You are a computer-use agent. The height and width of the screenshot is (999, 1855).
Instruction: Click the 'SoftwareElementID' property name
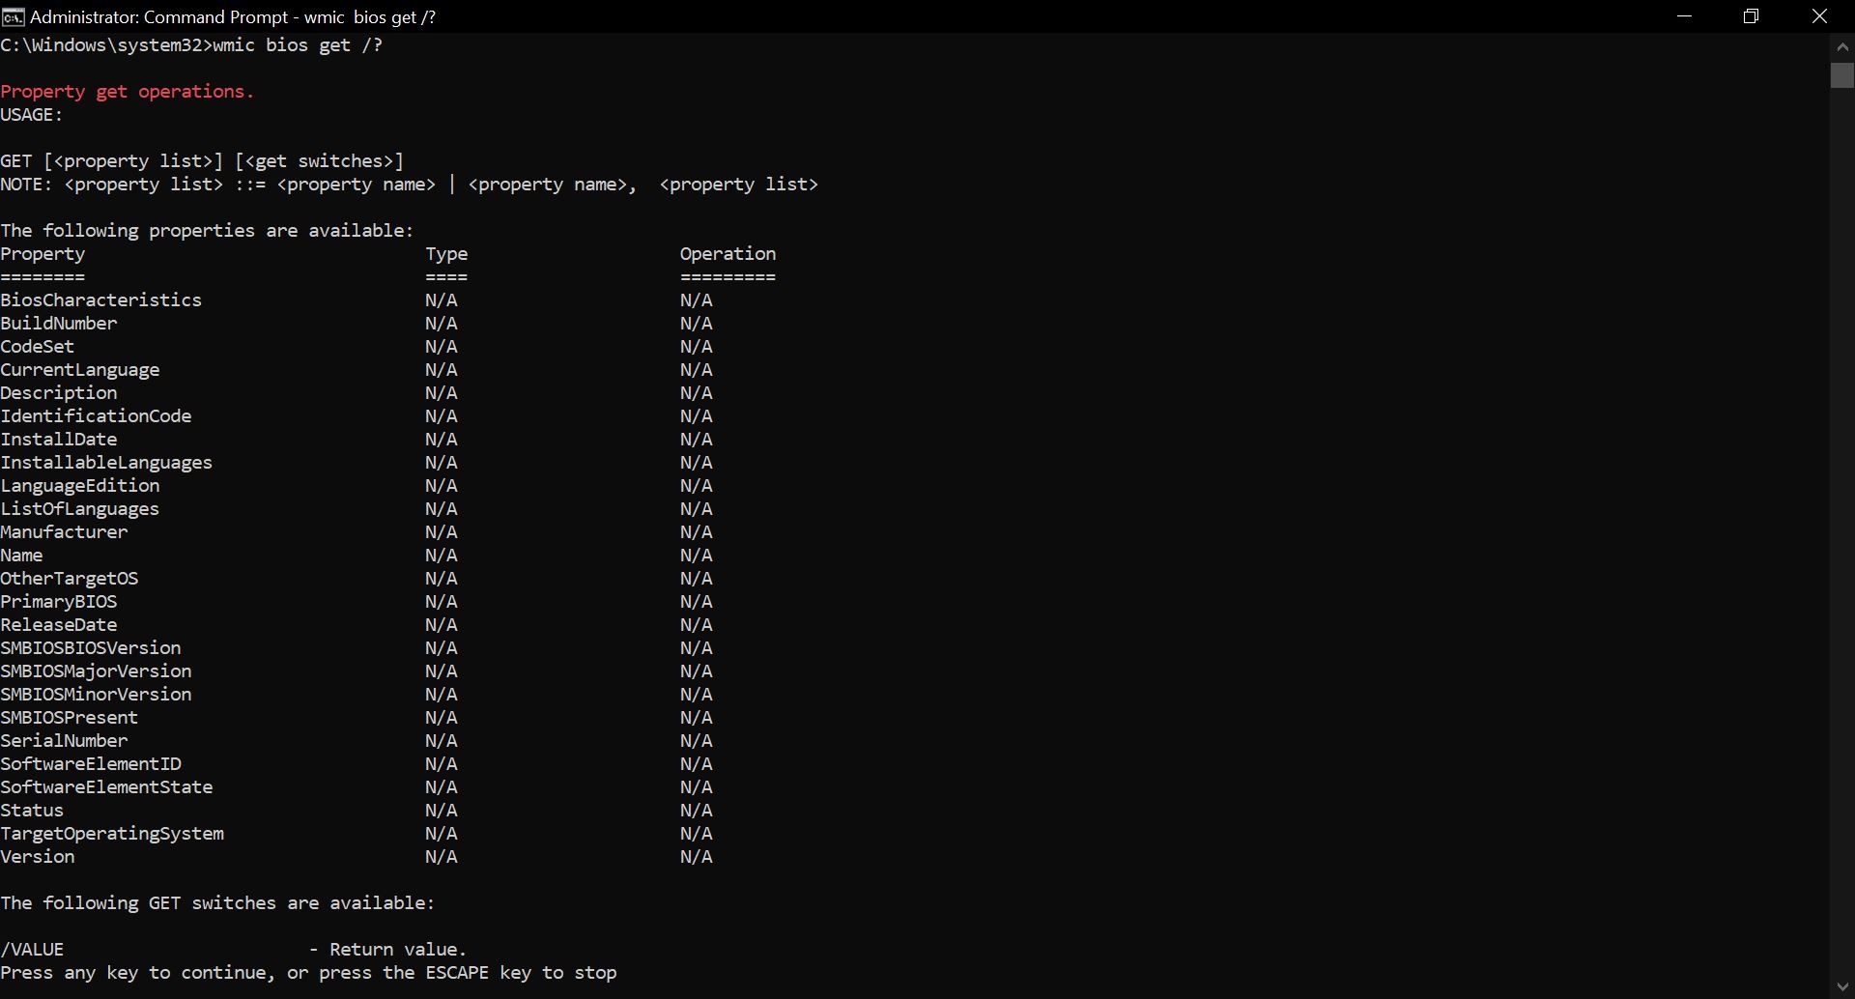tap(91, 764)
